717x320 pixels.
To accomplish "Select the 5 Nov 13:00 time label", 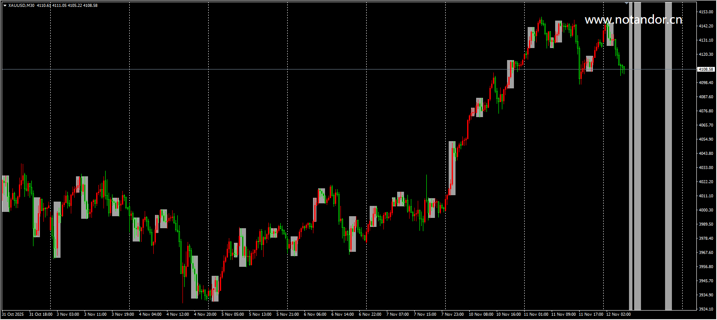I will [x=260, y=314].
